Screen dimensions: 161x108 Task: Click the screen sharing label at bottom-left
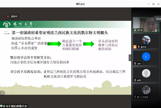(x=14, y=106)
